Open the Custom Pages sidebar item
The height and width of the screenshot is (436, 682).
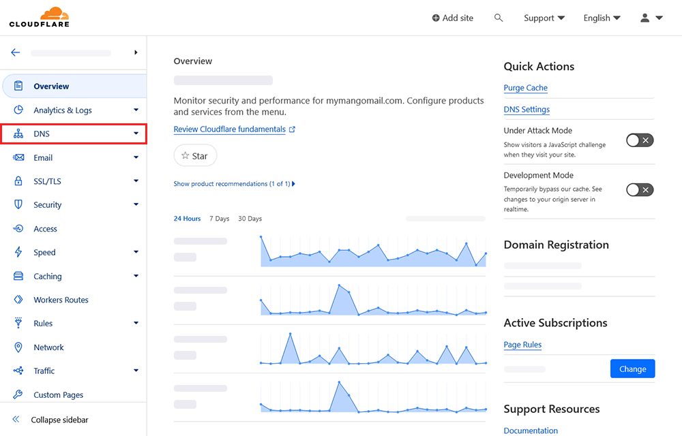tap(74, 394)
